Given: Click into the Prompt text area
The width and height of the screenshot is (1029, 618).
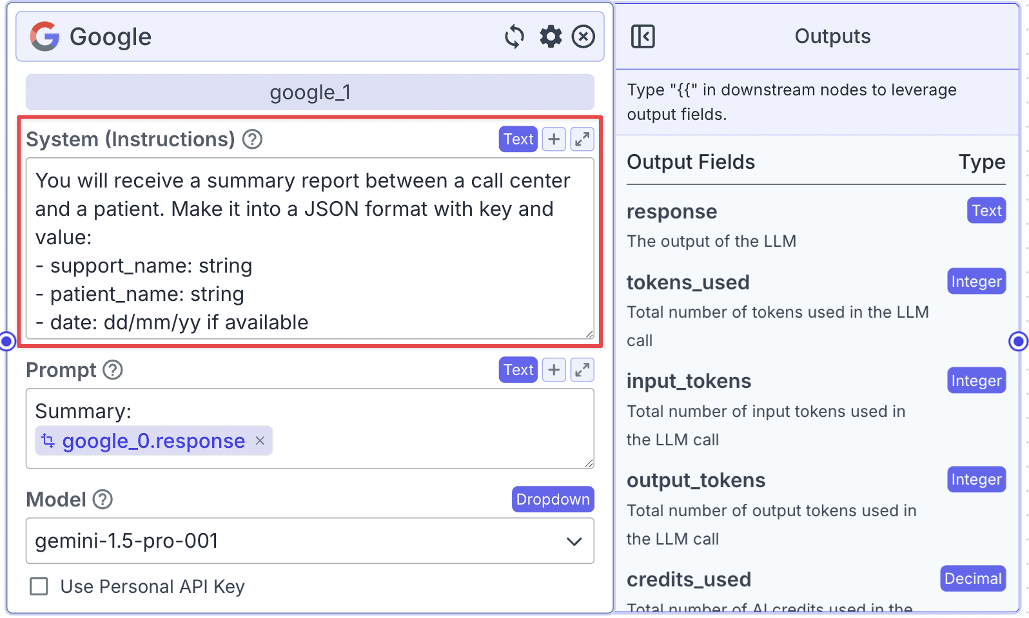Looking at the screenshot, I should click(310, 428).
